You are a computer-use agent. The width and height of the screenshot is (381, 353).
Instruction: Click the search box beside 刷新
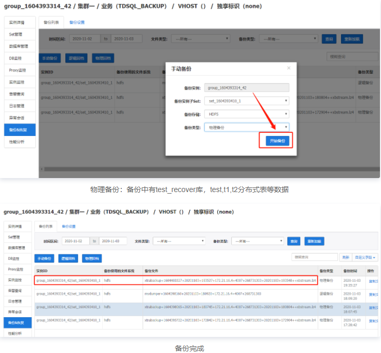point(315,257)
